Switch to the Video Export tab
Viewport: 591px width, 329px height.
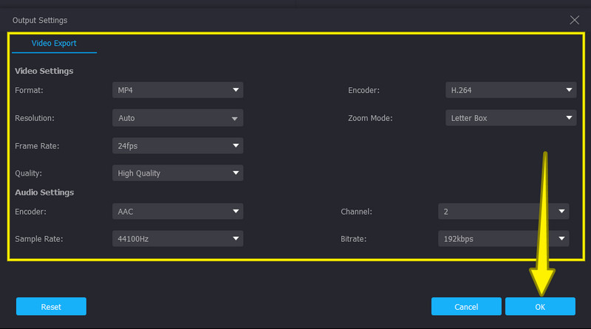click(x=54, y=44)
